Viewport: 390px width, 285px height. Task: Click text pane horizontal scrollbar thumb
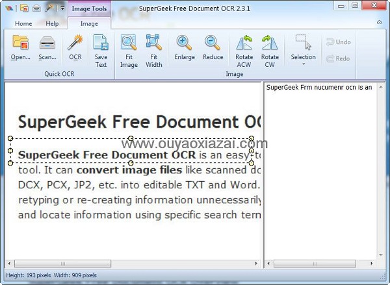pyautogui.click(x=315, y=264)
